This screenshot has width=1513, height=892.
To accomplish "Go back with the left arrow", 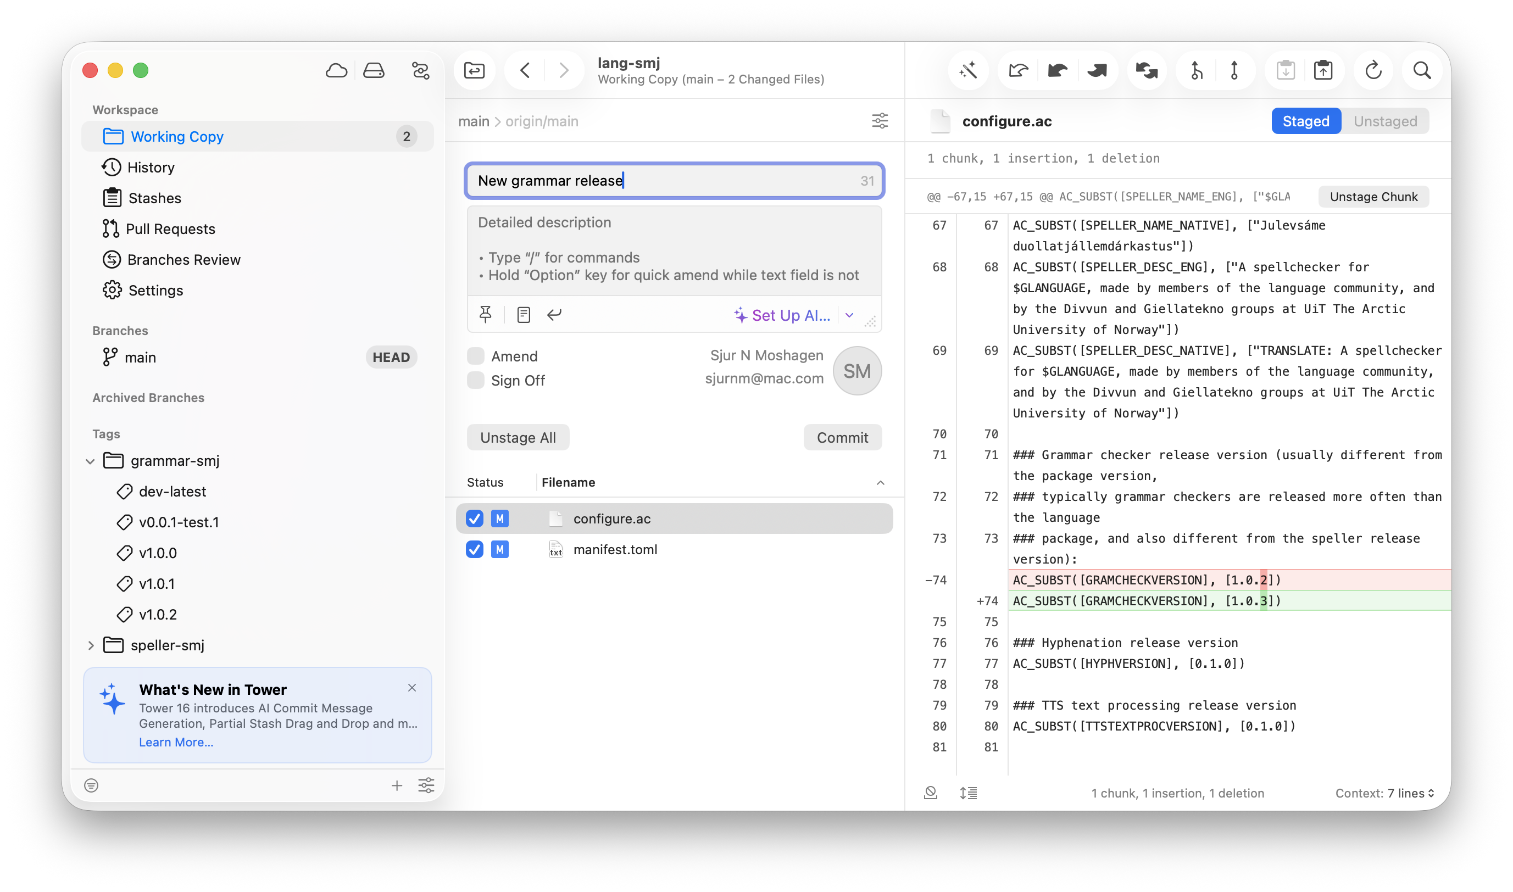I will click(x=525, y=71).
